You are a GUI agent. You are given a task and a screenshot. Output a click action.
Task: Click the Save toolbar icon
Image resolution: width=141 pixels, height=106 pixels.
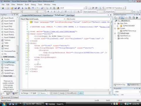coord(15,8)
